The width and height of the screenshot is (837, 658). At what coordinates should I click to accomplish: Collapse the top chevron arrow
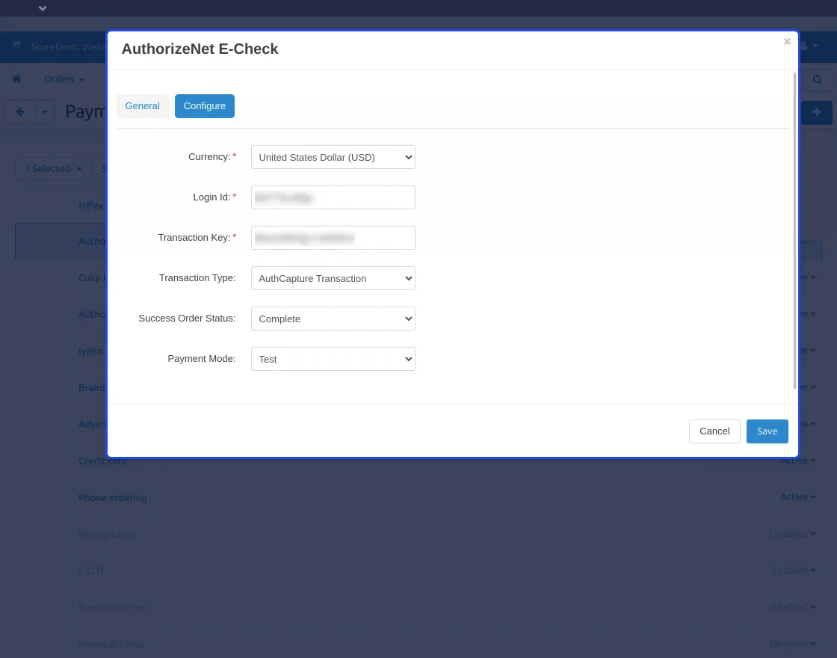coord(43,8)
